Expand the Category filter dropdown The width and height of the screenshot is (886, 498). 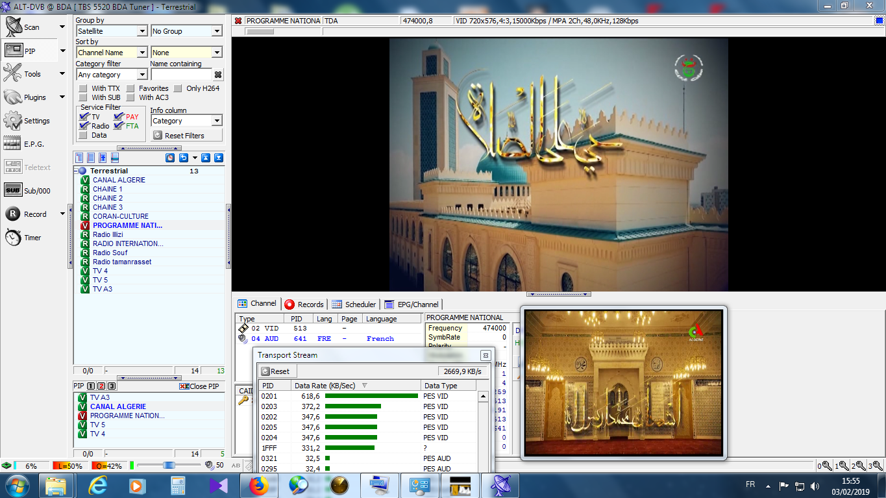142,75
